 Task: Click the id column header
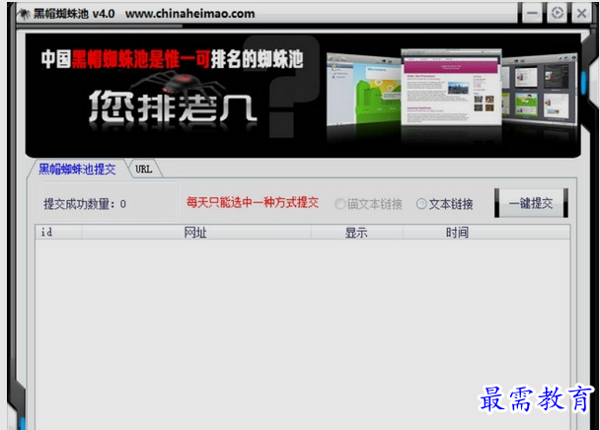(58, 232)
